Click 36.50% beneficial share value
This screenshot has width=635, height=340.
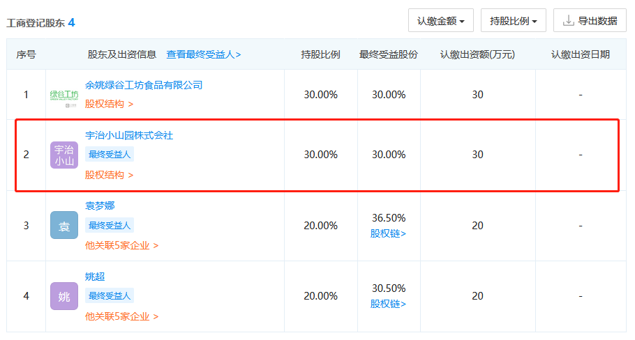tap(389, 218)
